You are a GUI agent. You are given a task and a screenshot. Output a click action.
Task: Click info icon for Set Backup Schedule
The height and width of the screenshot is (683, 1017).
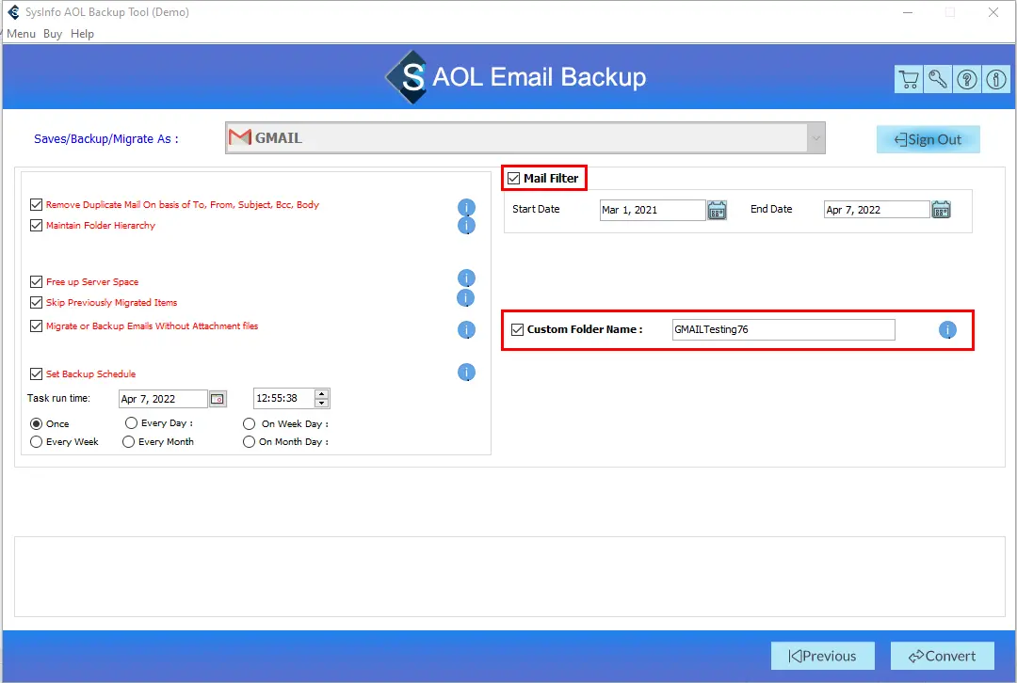coord(466,373)
